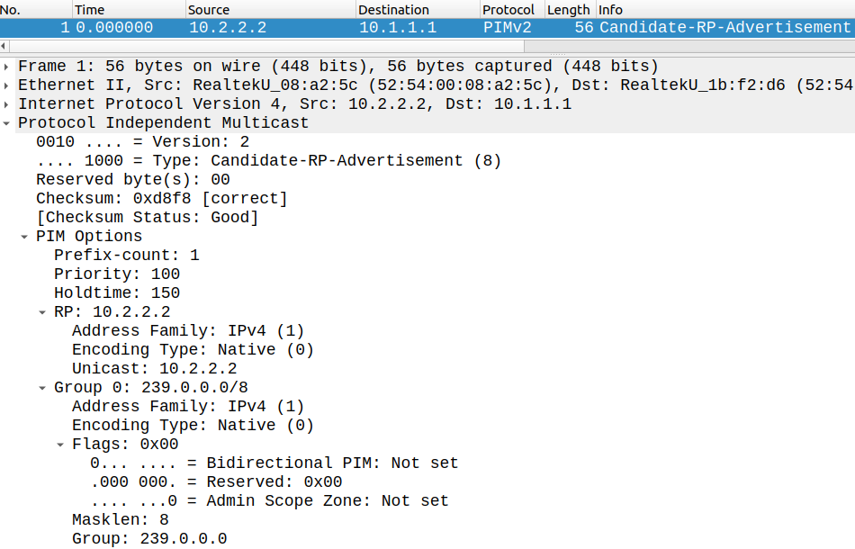Collapse the PIM Options subtree
The width and height of the screenshot is (855, 549).
[24, 237]
